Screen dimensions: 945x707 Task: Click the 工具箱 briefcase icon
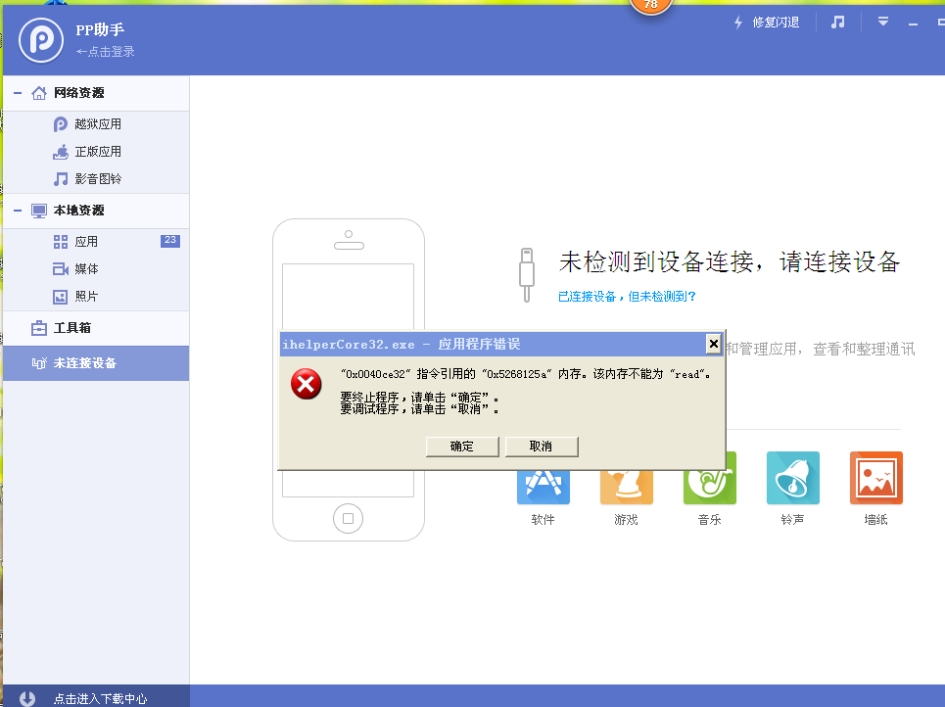point(39,328)
